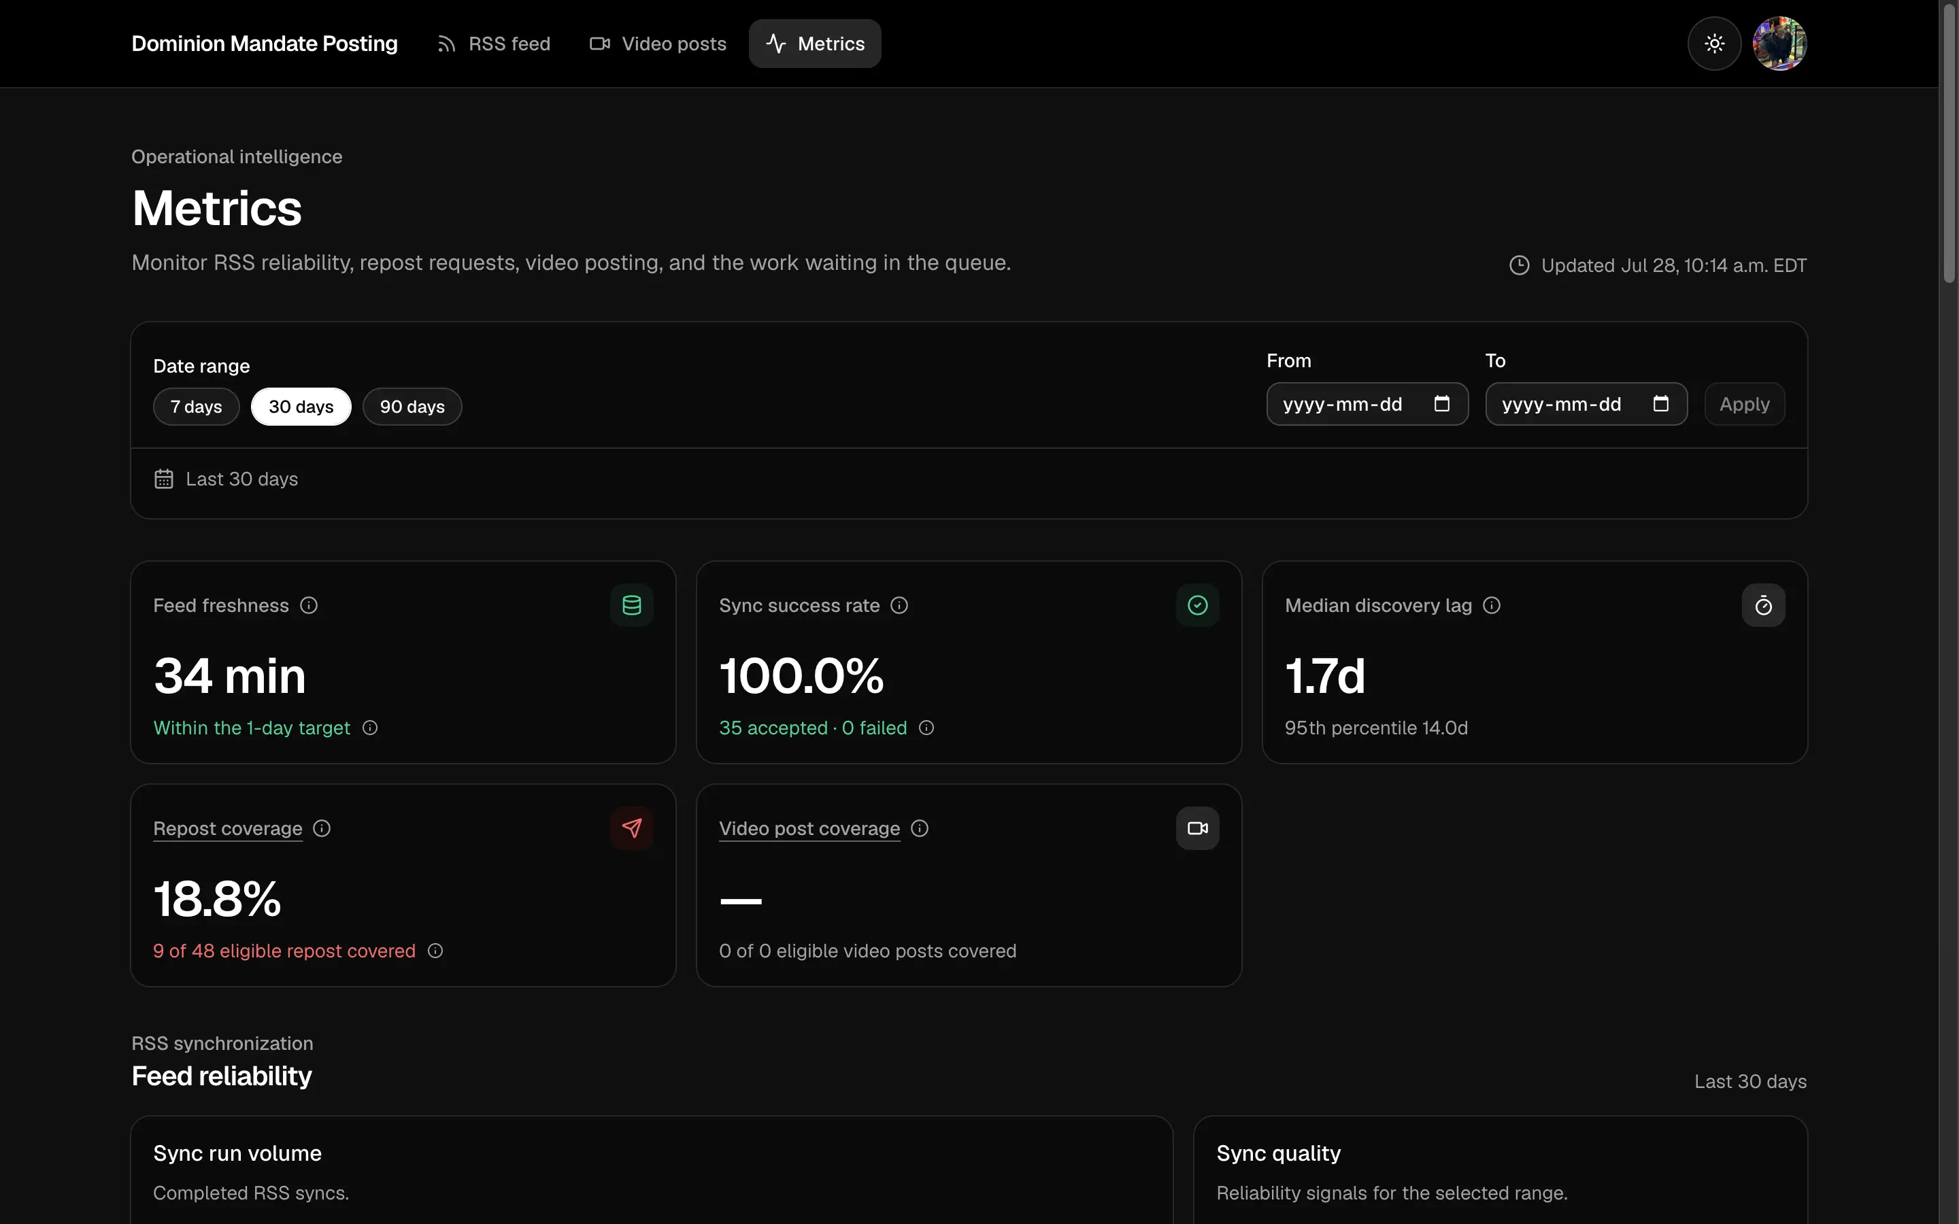Show info next to 35 accepted · 0 failed
1959x1224 pixels.
click(x=927, y=728)
